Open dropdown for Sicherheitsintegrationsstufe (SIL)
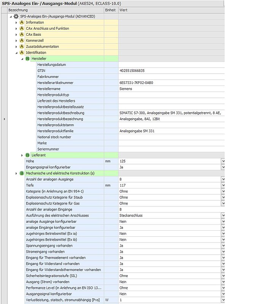Viewport: 260px width, 304px height. [222, 276]
